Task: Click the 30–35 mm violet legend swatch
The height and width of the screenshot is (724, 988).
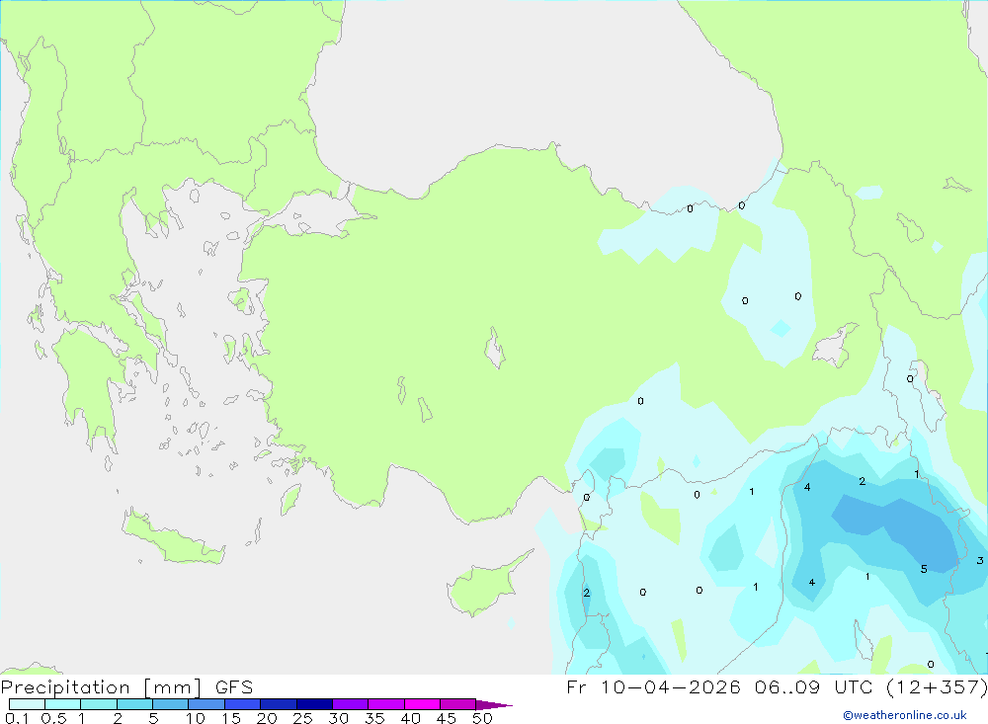Action: coord(351,704)
